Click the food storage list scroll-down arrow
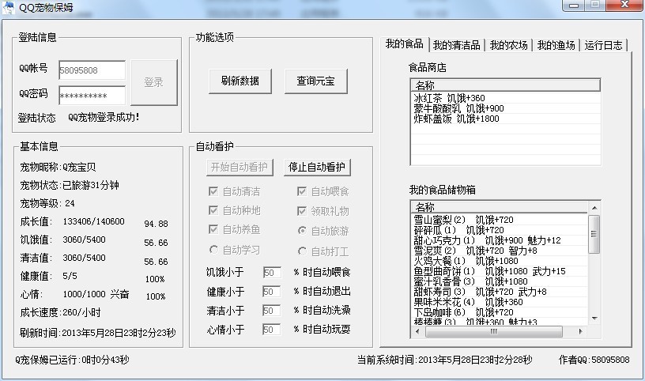The height and width of the screenshot is (381, 645). [x=594, y=319]
